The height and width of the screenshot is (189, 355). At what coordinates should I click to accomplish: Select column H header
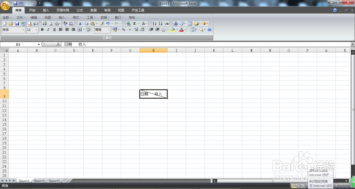pyautogui.click(x=153, y=51)
